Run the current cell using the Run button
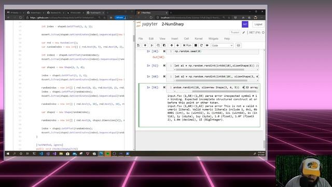Screen dimensions: 332x187 click(x=187, y=45)
